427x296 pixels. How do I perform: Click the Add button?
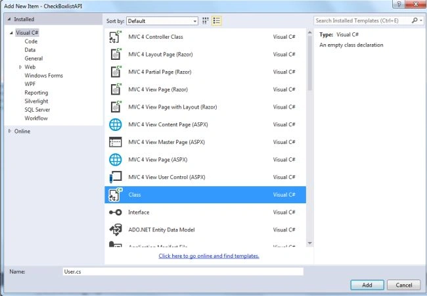click(367, 285)
